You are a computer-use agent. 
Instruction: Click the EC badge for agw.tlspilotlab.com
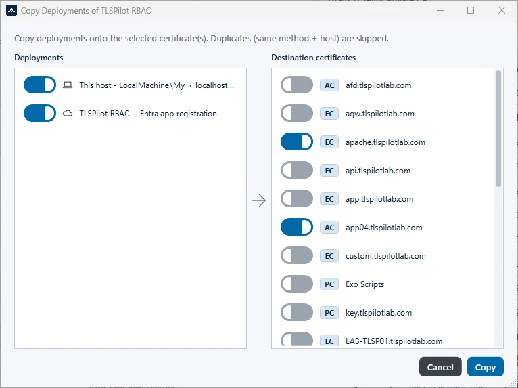[x=329, y=114]
